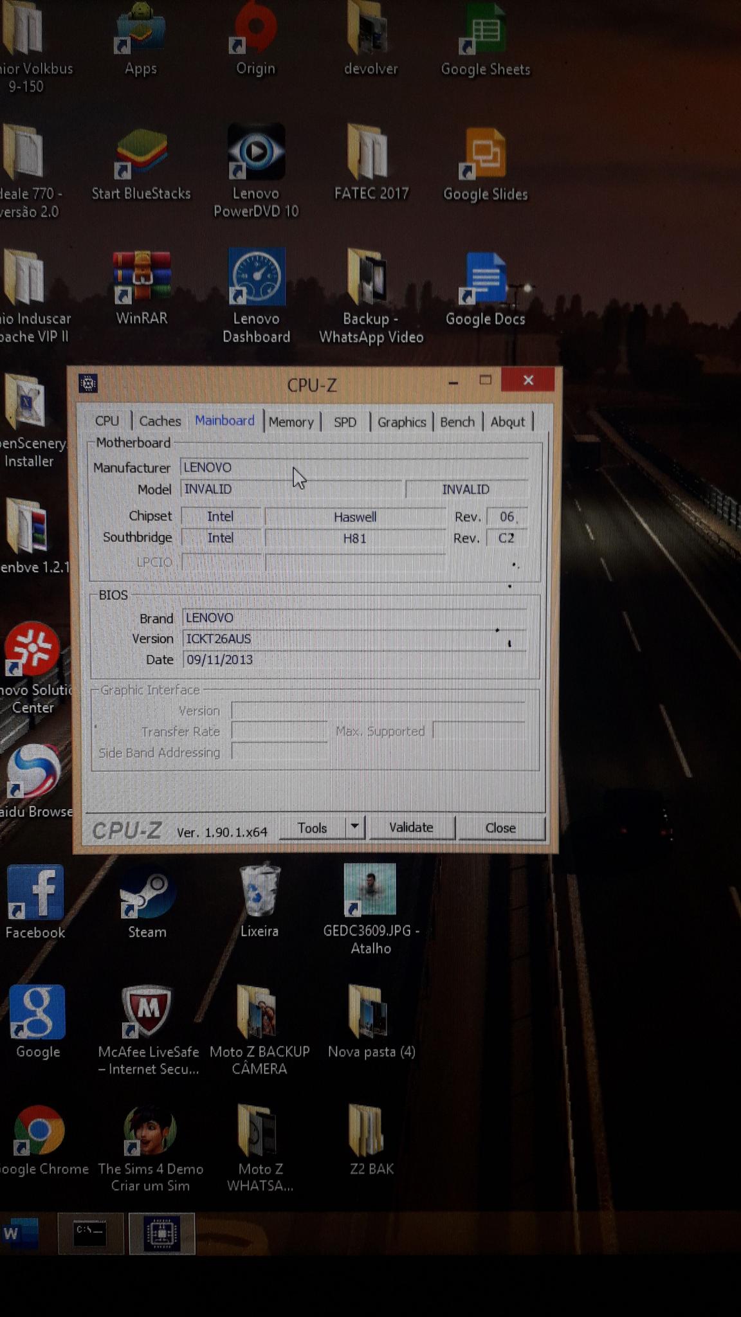The height and width of the screenshot is (1317, 741).
Task: Open GEDC3609.JPG shortcut thumbnail
Action: [370, 890]
